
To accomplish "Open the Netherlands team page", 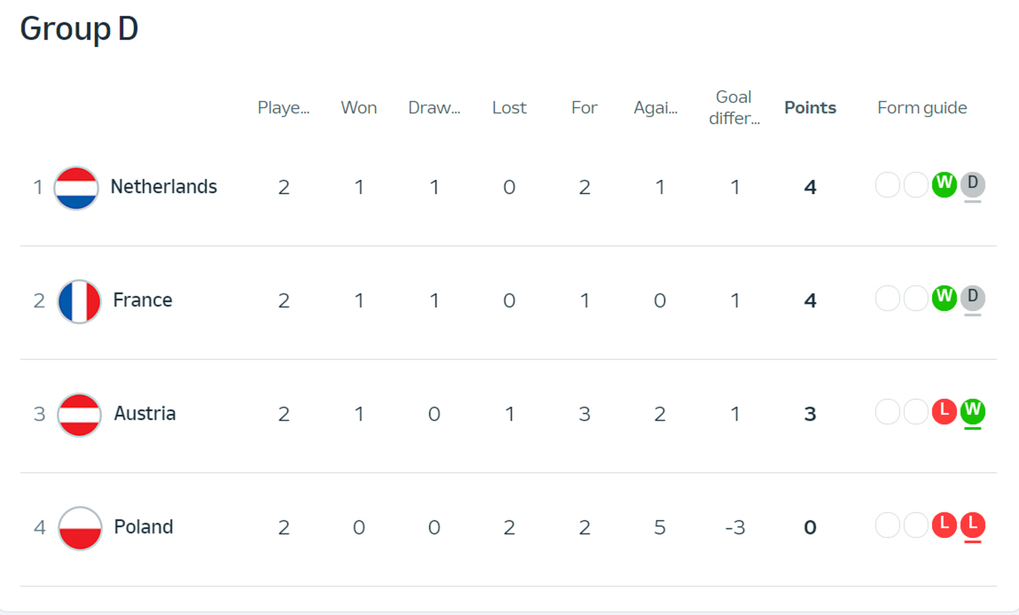I will (164, 187).
